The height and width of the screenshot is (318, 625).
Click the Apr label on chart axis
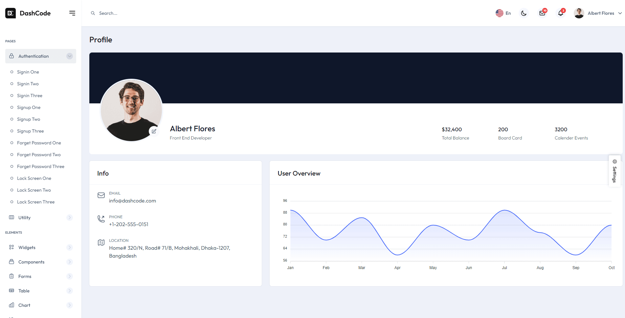click(397, 268)
